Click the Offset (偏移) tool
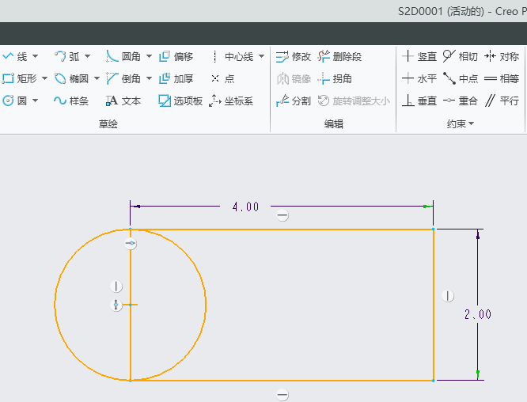This screenshot has width=527, height=402. click(x=176, y=56)
